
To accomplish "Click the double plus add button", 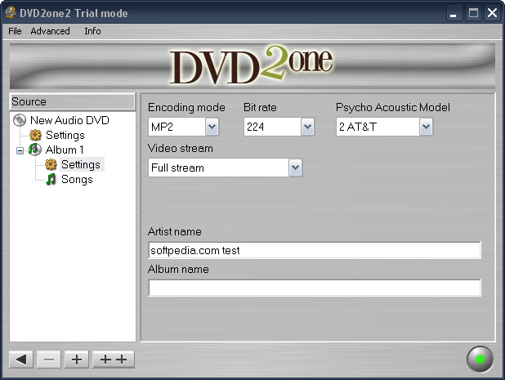I will [x=114, y=360].
